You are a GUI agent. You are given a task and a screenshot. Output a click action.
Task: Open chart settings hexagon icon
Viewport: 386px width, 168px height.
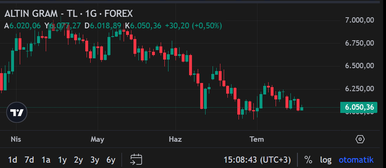coord(360,139)
